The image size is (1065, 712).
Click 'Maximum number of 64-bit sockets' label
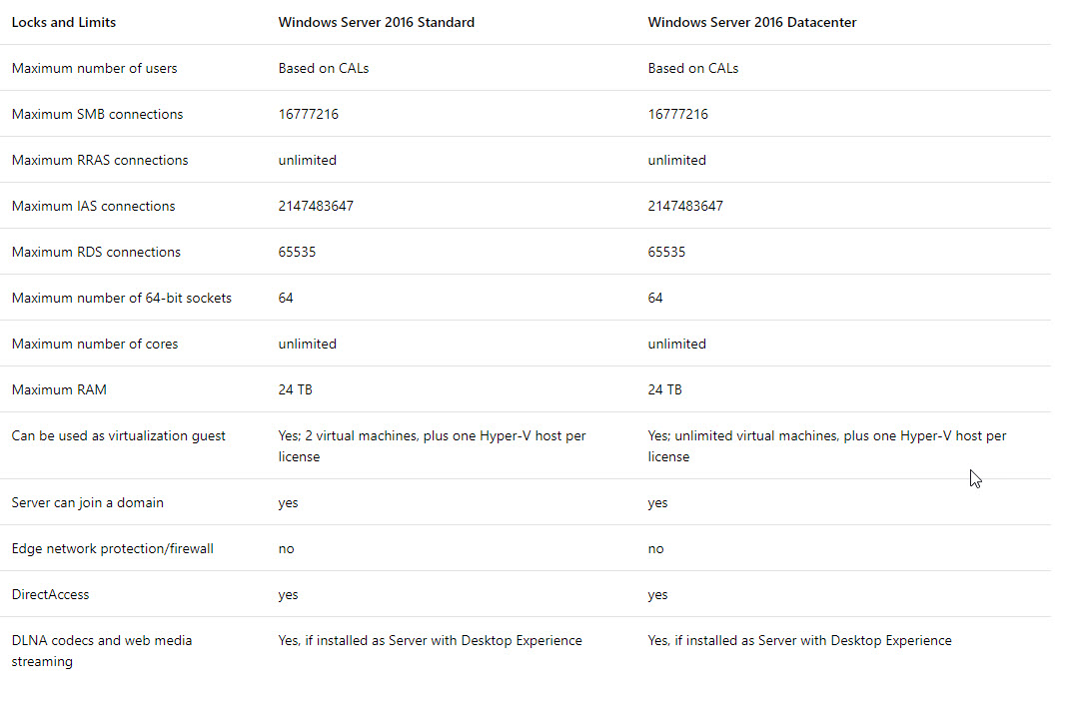(122, 298)
